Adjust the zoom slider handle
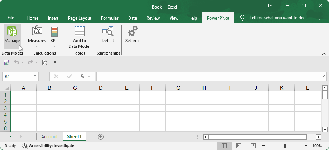Screen dimensions: 329x150 pos(285,146)
